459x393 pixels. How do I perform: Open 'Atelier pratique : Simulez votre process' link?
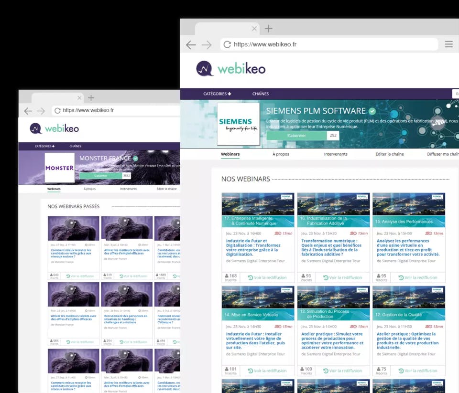pyautogui.click(x=332, y=340)
